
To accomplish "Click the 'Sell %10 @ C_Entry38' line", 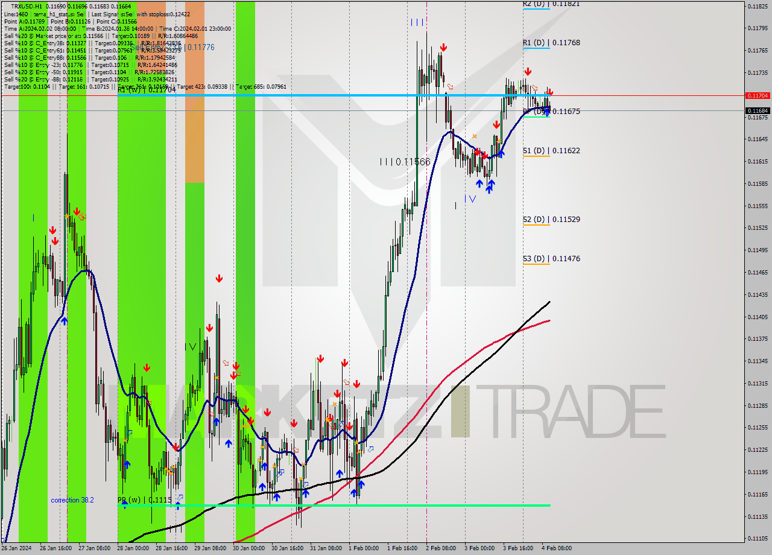I will click(92, 43).
